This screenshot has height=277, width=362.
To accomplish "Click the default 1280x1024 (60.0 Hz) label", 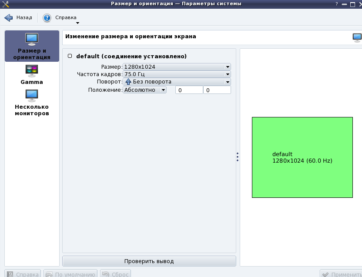I will (x=302, y=157).
